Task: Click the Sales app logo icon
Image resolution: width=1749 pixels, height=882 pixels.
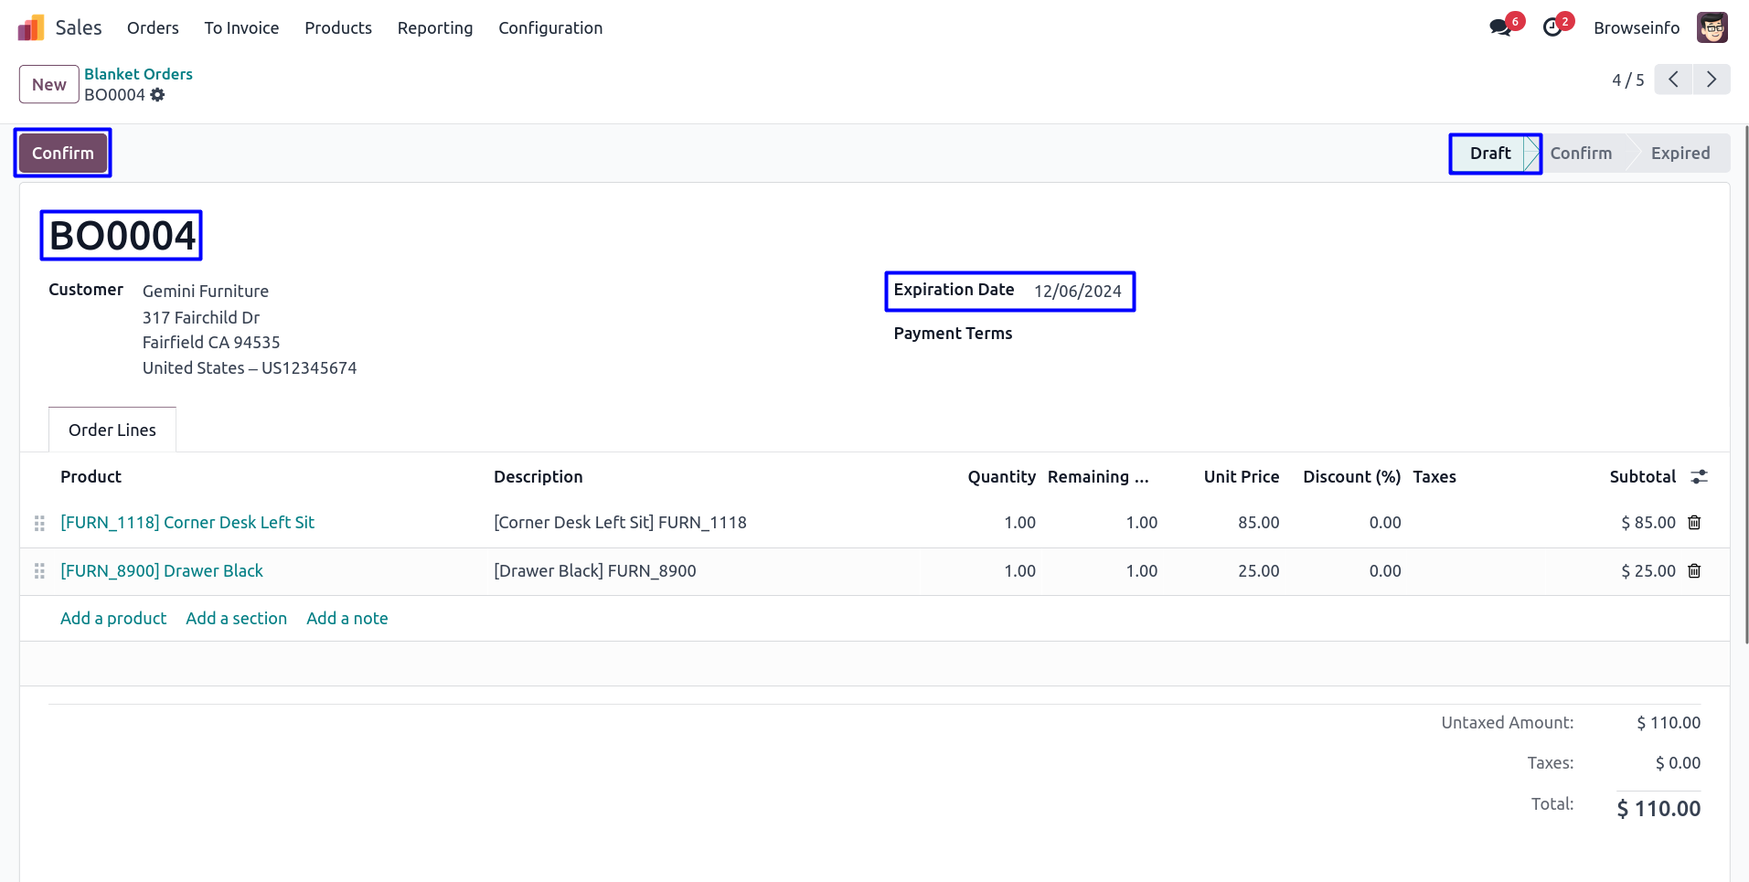Action: (31, 28)
